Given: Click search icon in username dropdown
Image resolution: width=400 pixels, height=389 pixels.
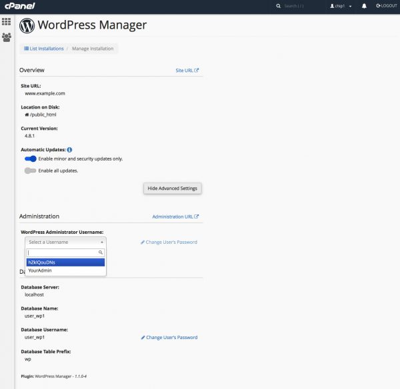Looking at the screenshot, I should pyautogui.click(x=101, y=252).
